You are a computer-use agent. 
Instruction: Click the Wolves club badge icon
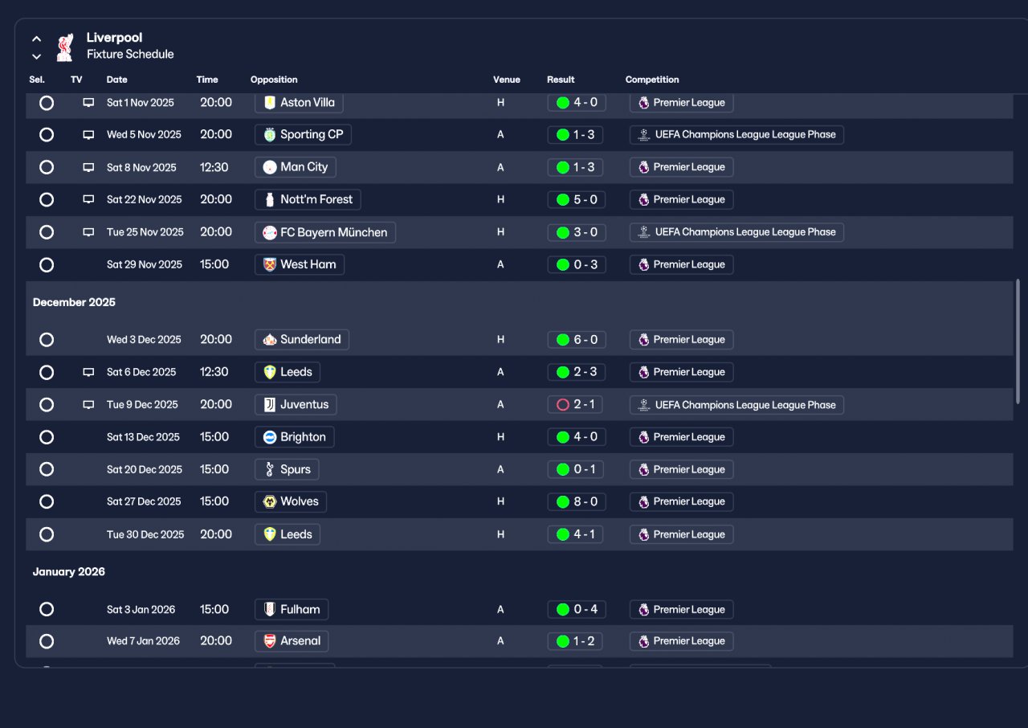(x=270, y=501)
